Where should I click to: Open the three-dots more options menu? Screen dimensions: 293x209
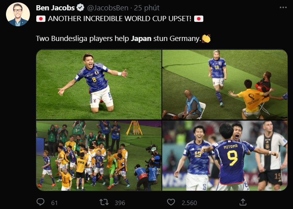click(283, 8)
